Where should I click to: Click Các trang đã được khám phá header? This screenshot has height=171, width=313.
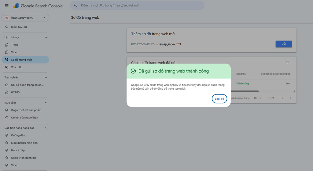point(275,74)
